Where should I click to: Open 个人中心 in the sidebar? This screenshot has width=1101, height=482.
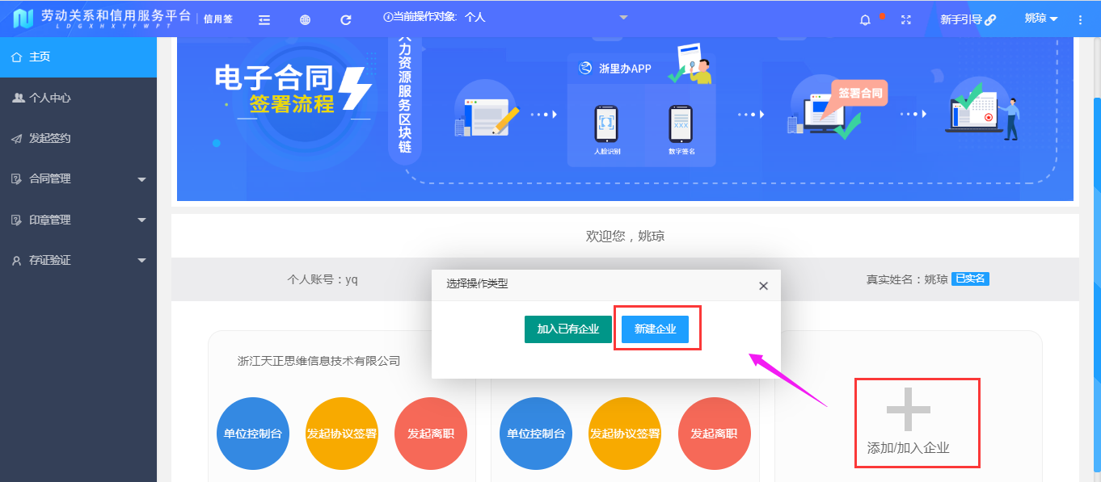pyautogui.click(x=78, y=98)
